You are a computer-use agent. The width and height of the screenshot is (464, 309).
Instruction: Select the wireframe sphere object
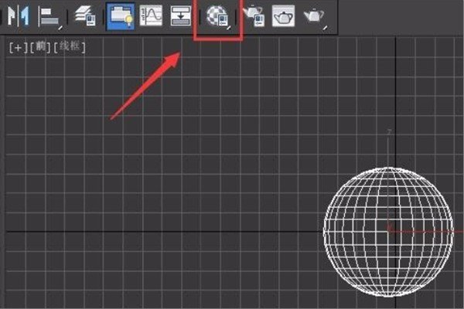(388, 232)
